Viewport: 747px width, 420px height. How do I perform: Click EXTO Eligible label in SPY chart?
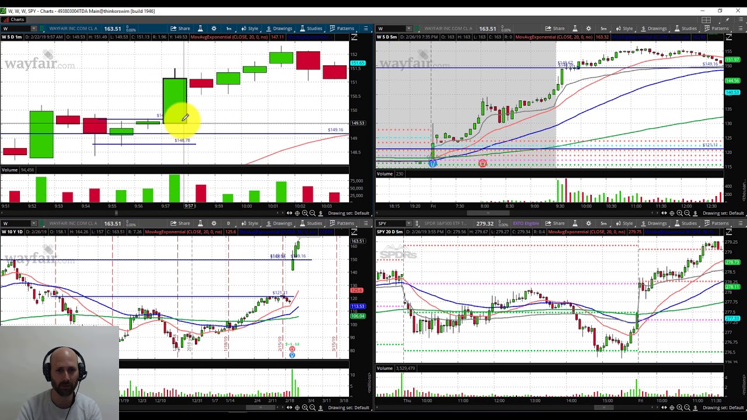coord(526,223)
